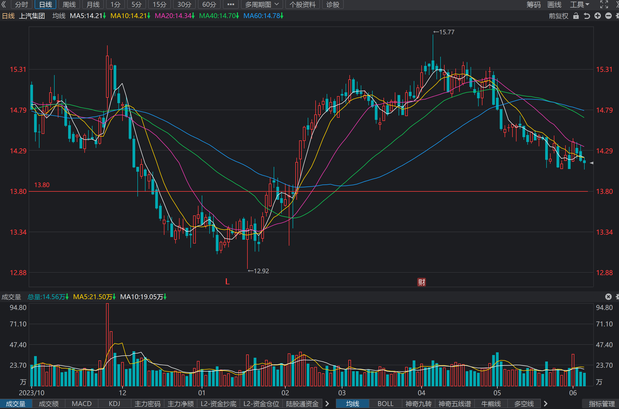Select the 5分 five-minute period

click(x=137, y=4)
